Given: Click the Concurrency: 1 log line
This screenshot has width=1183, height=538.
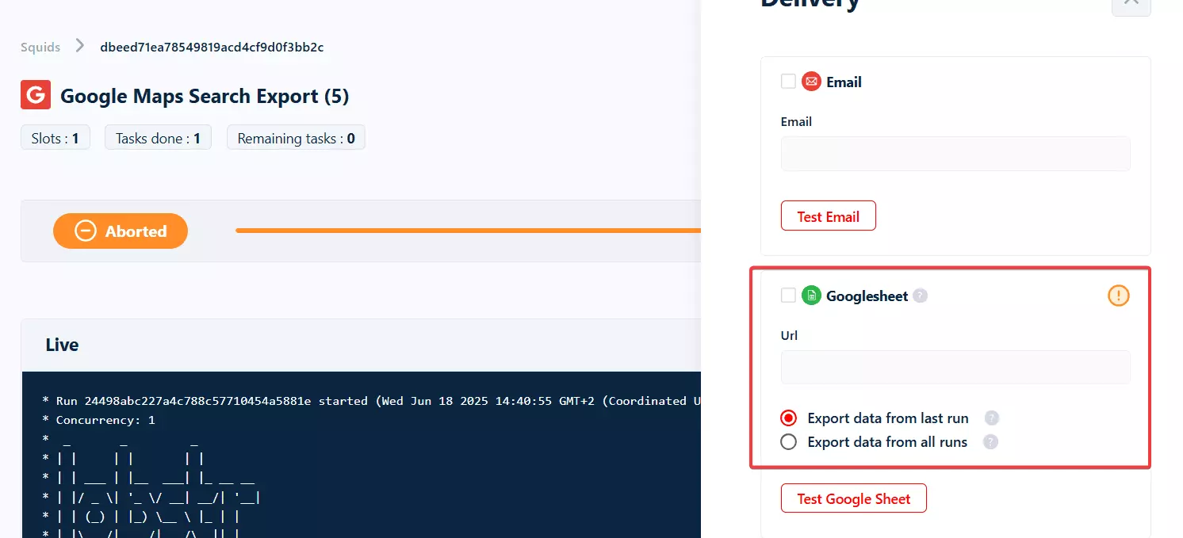Looking at the screenshot, I should click(x=101, y=420).
